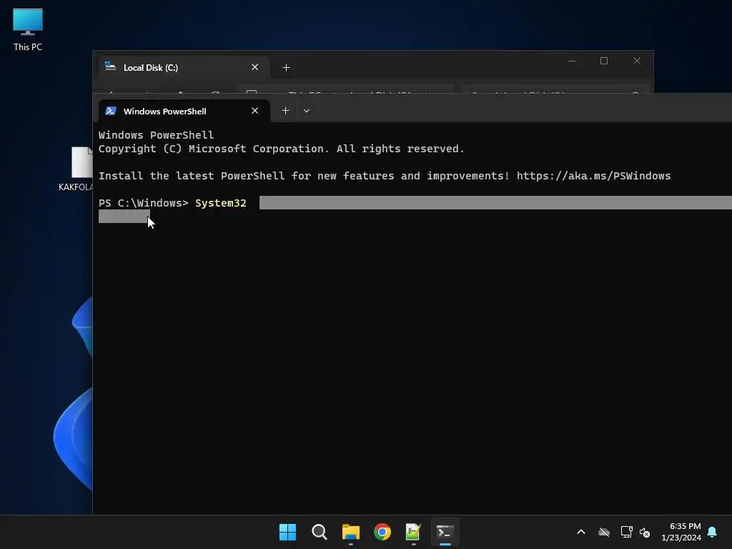Image resolution: width=732 pixels, height=549 pixels.
Task: Expand the Terminal new-tab profile dropdown
Action: (307, 111)
